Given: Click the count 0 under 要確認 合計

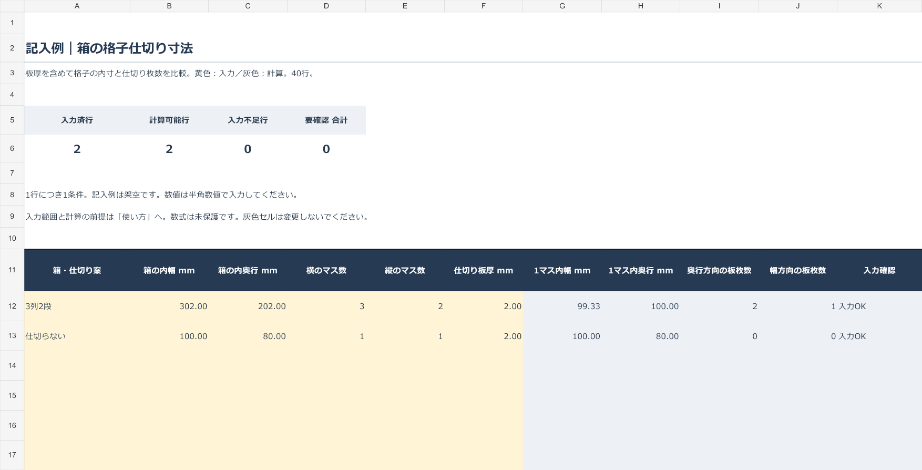Looking at the screenshot, I should (x=326, y=149).
